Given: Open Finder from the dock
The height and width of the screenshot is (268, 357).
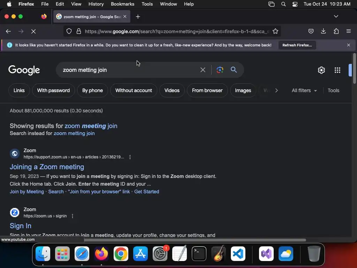Looking at the screenshot, I should tap(43, 254).
